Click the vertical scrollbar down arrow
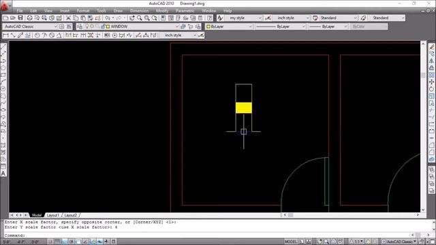Viewport: 436px width, 245px height. pos(423,210)
